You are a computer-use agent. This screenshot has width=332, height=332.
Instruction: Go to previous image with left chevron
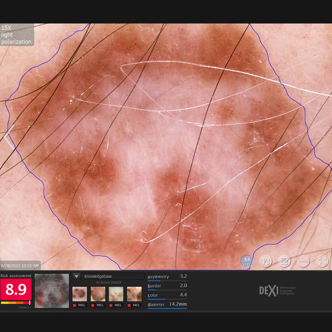coord(9,137)
